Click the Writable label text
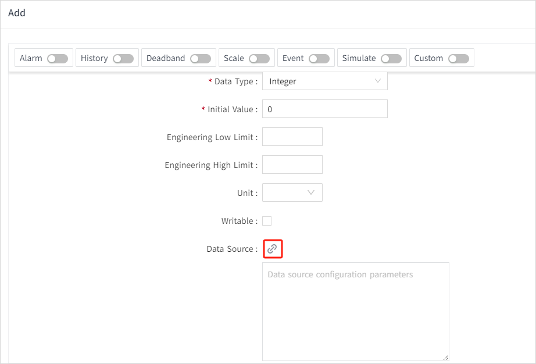This screenshot has width=536, height=364. point(238,221)
